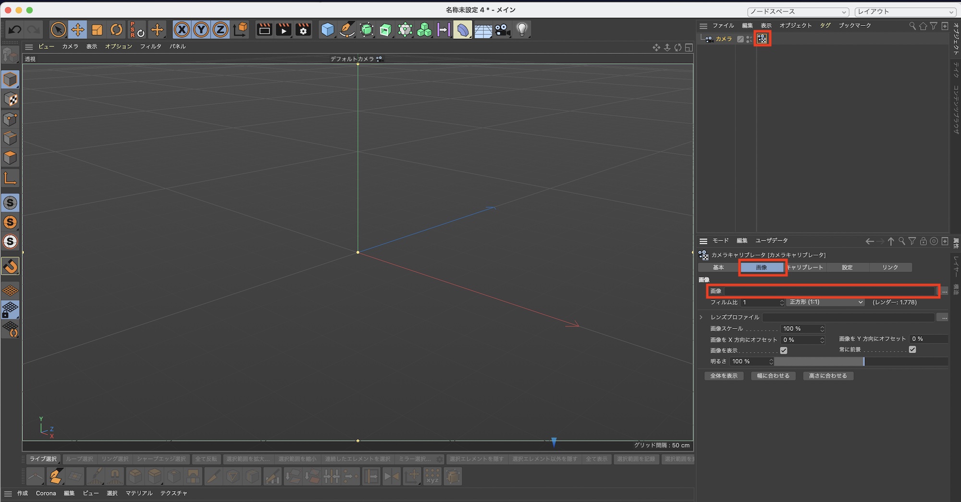Open the ノードスペース dropdown
961x502 pixels.
798,12
